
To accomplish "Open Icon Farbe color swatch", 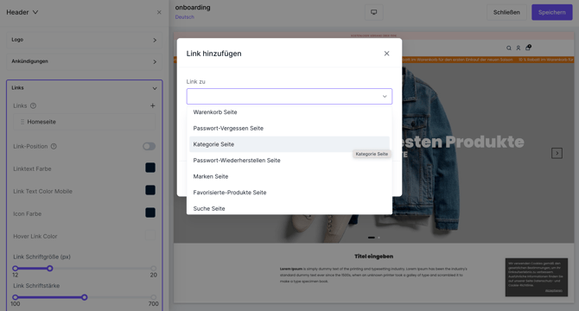I will pos(150,213).
